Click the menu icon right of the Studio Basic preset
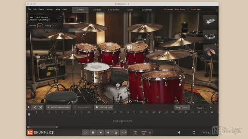Screen dimensions: 248x139 (217, 9)
